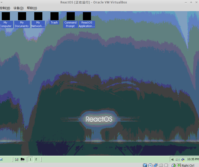Click the VirtualBox hard disk activity indicator

145,165
